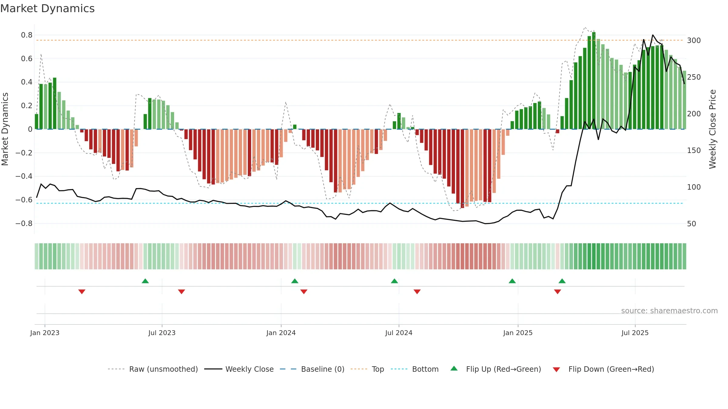Click the Jul 2024 axis label
The width and height of the screenshot is (728, 409).
[x=399, y=333]
